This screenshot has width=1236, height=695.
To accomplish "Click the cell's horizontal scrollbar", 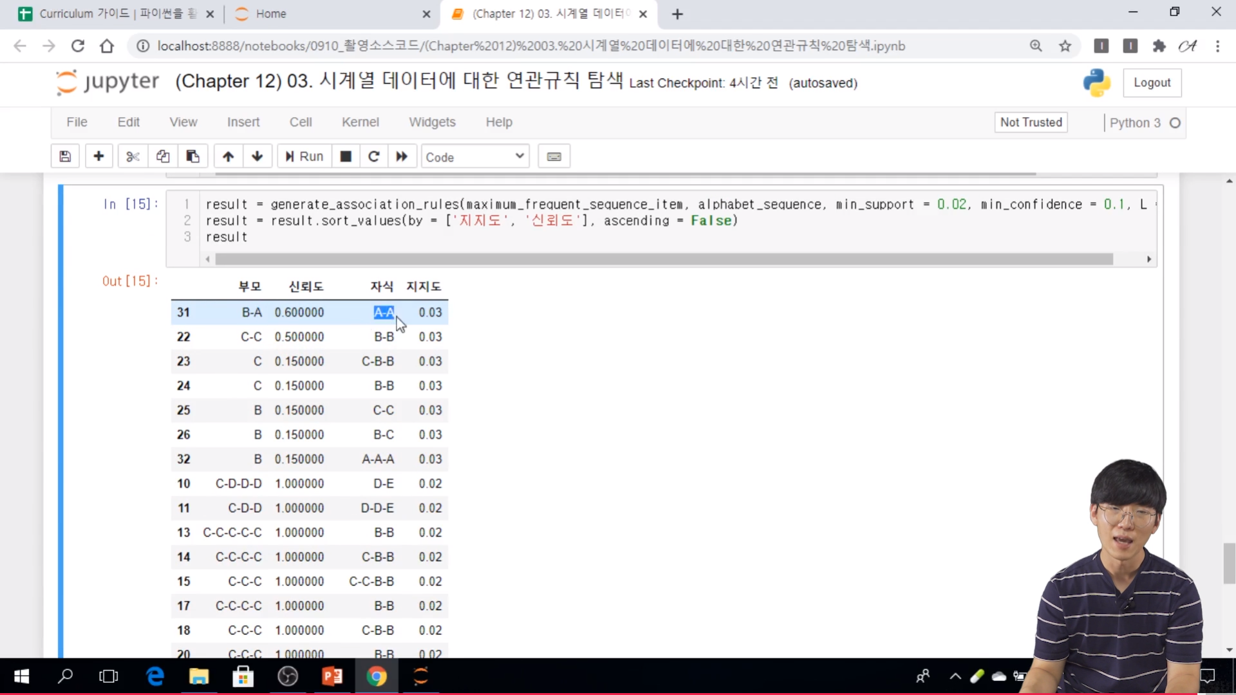I will coord(663,259).
